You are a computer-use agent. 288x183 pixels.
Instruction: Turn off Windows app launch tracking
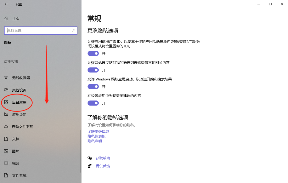(x=93, y=87)
